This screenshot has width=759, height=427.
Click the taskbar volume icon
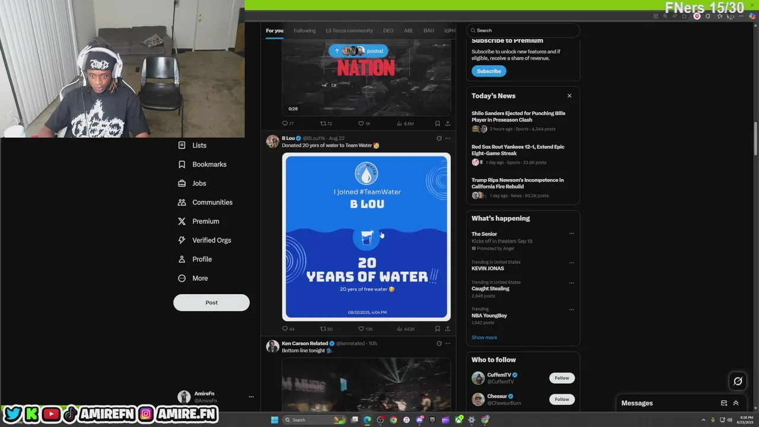pyautogui.click(x=729, y=420)
